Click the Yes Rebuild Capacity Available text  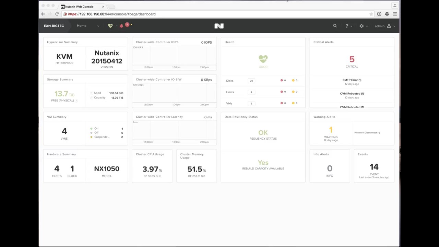[x=263, y=163]
